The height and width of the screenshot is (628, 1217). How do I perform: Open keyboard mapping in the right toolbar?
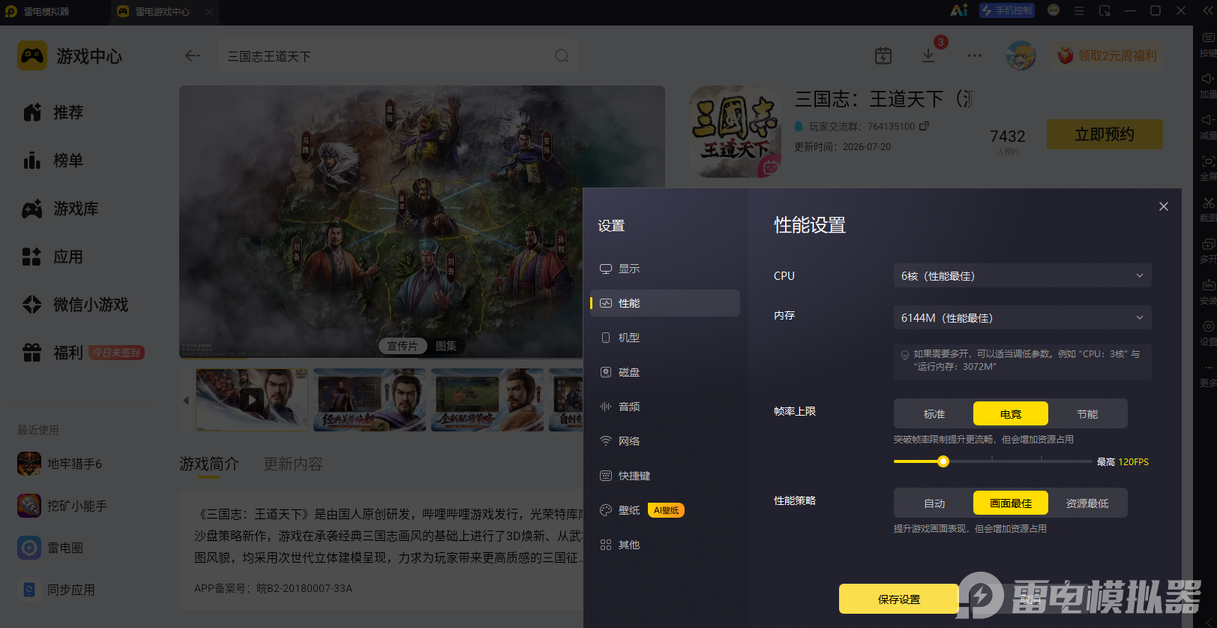(1208, 43)
